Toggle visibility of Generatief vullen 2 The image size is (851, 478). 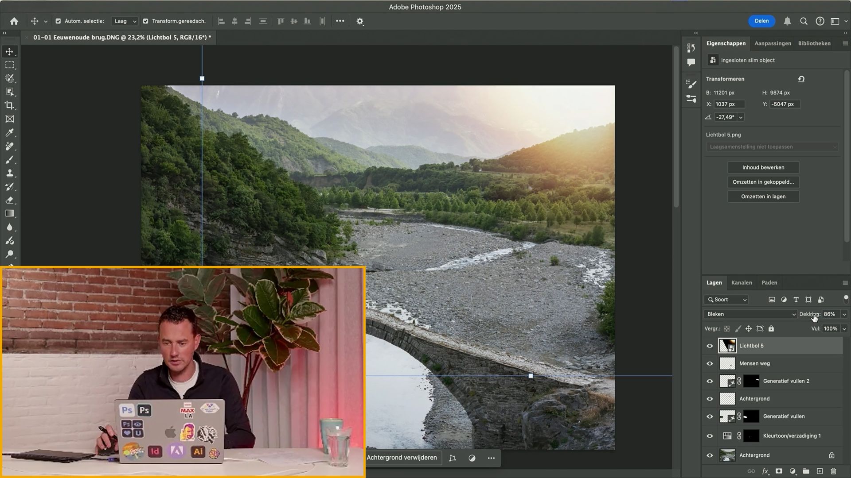[710, 381]
